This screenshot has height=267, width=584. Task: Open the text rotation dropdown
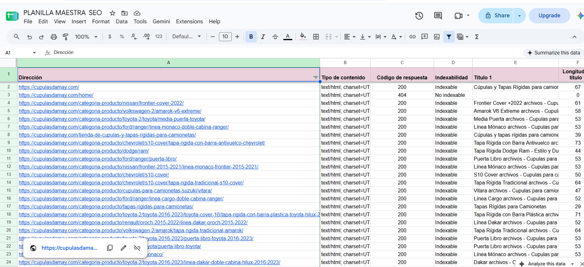coord(397,37)
